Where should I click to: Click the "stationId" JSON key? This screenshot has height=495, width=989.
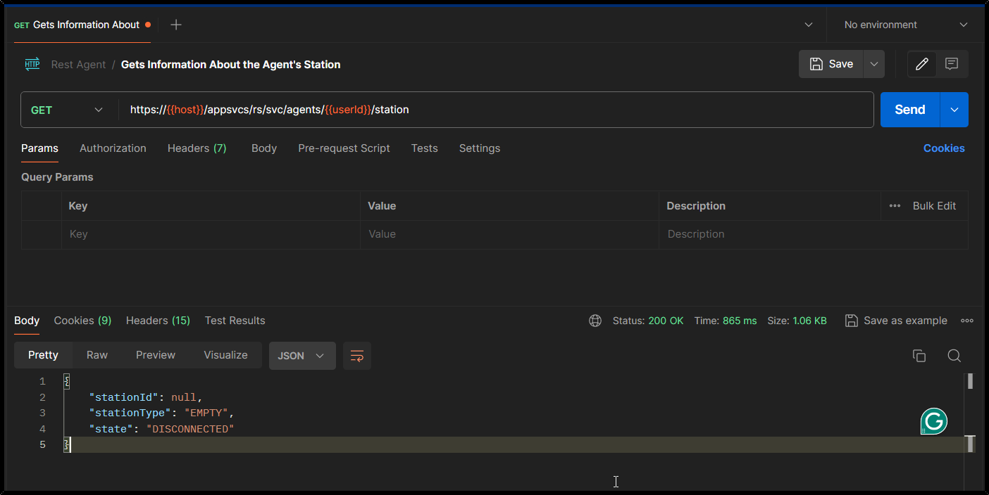click(123, 397)
